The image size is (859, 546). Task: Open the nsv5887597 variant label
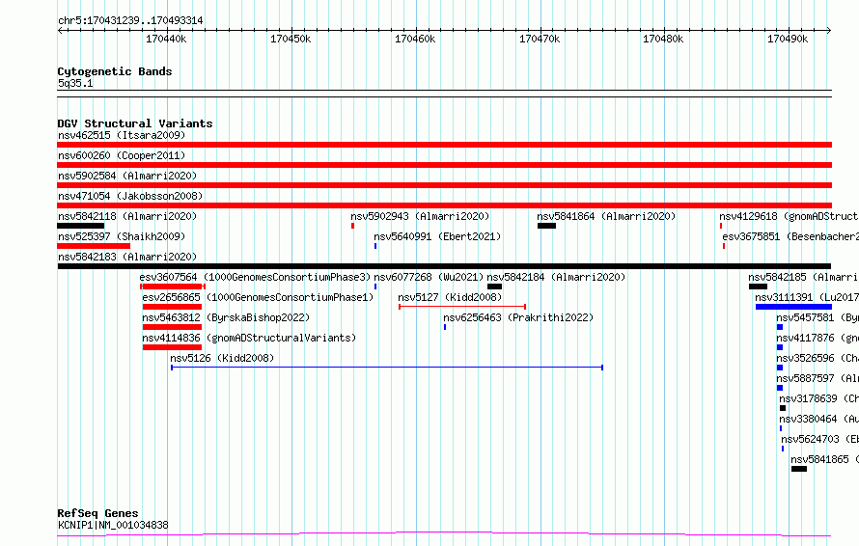pyautogui.click(x=817, y=378)
